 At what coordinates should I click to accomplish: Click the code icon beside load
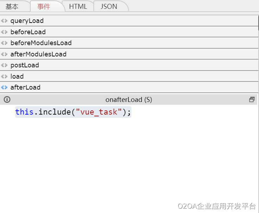4,77
